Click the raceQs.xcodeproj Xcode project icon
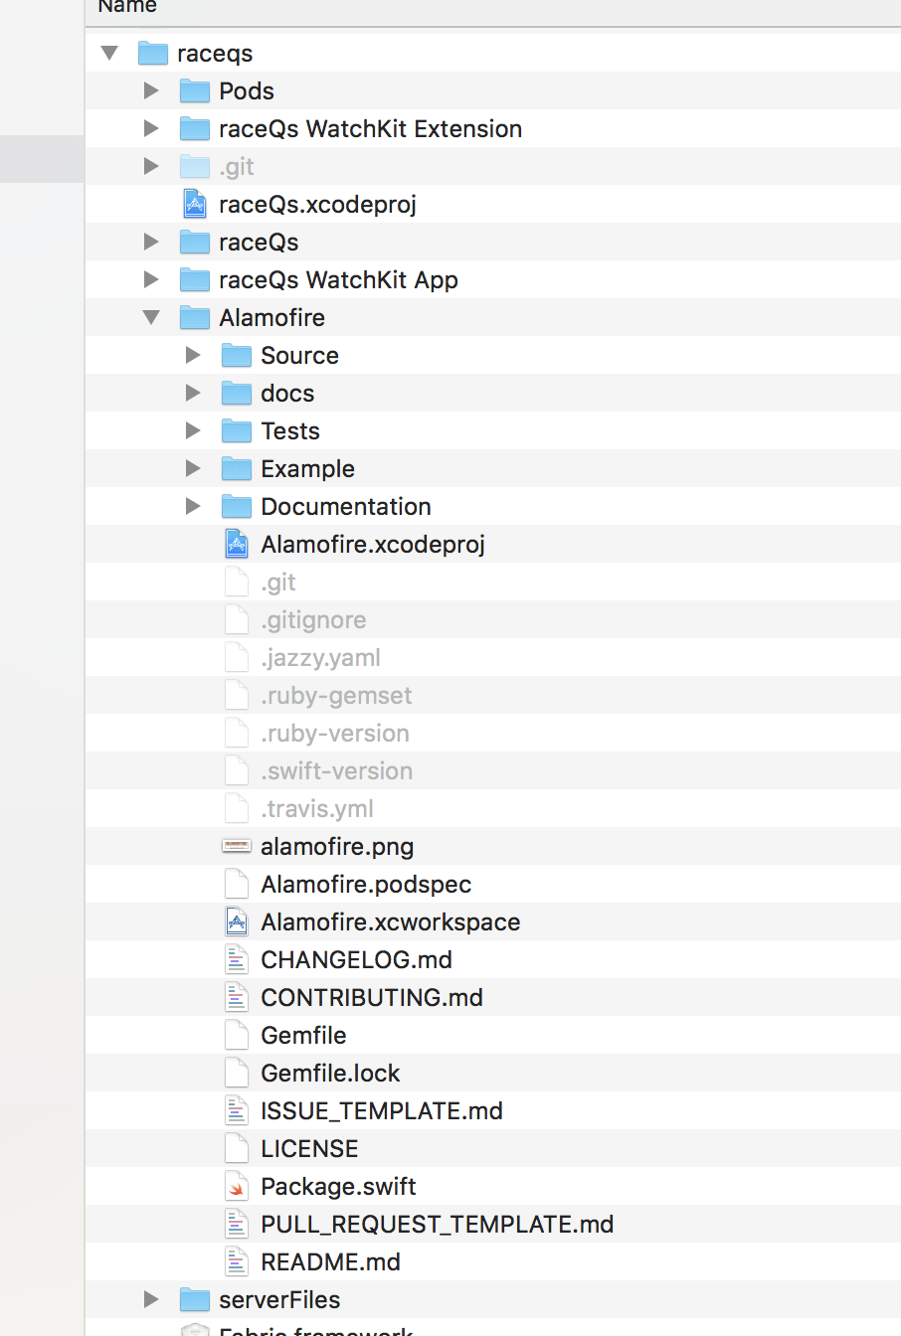This screenshot has height=1336, width=901. coord(195,204)
